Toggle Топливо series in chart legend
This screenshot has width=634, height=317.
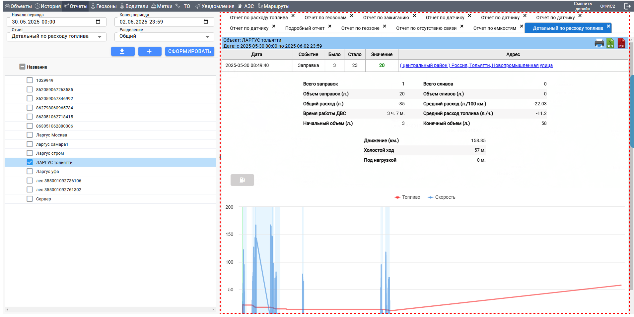[x=407, y=197]
